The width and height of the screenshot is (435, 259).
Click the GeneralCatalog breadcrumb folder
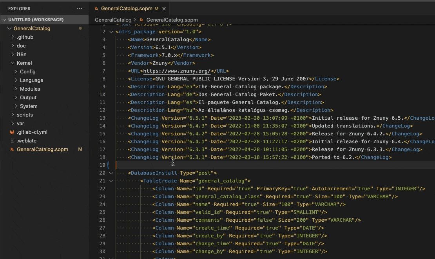113,20
